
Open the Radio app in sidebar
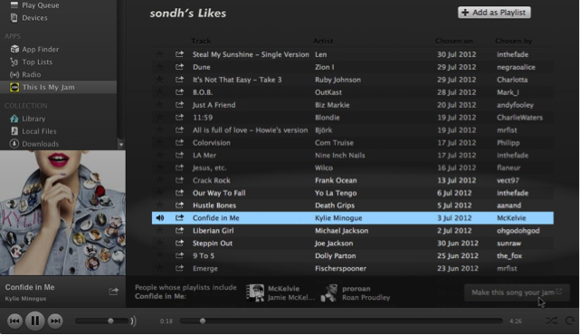[x=25, y=74]
